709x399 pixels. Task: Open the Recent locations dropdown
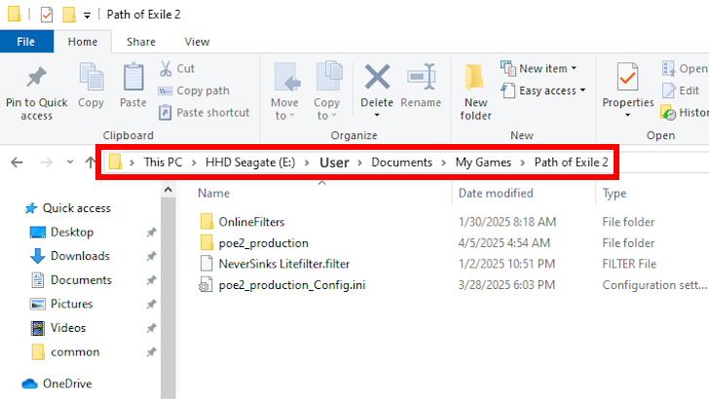(x=70, y=162)
